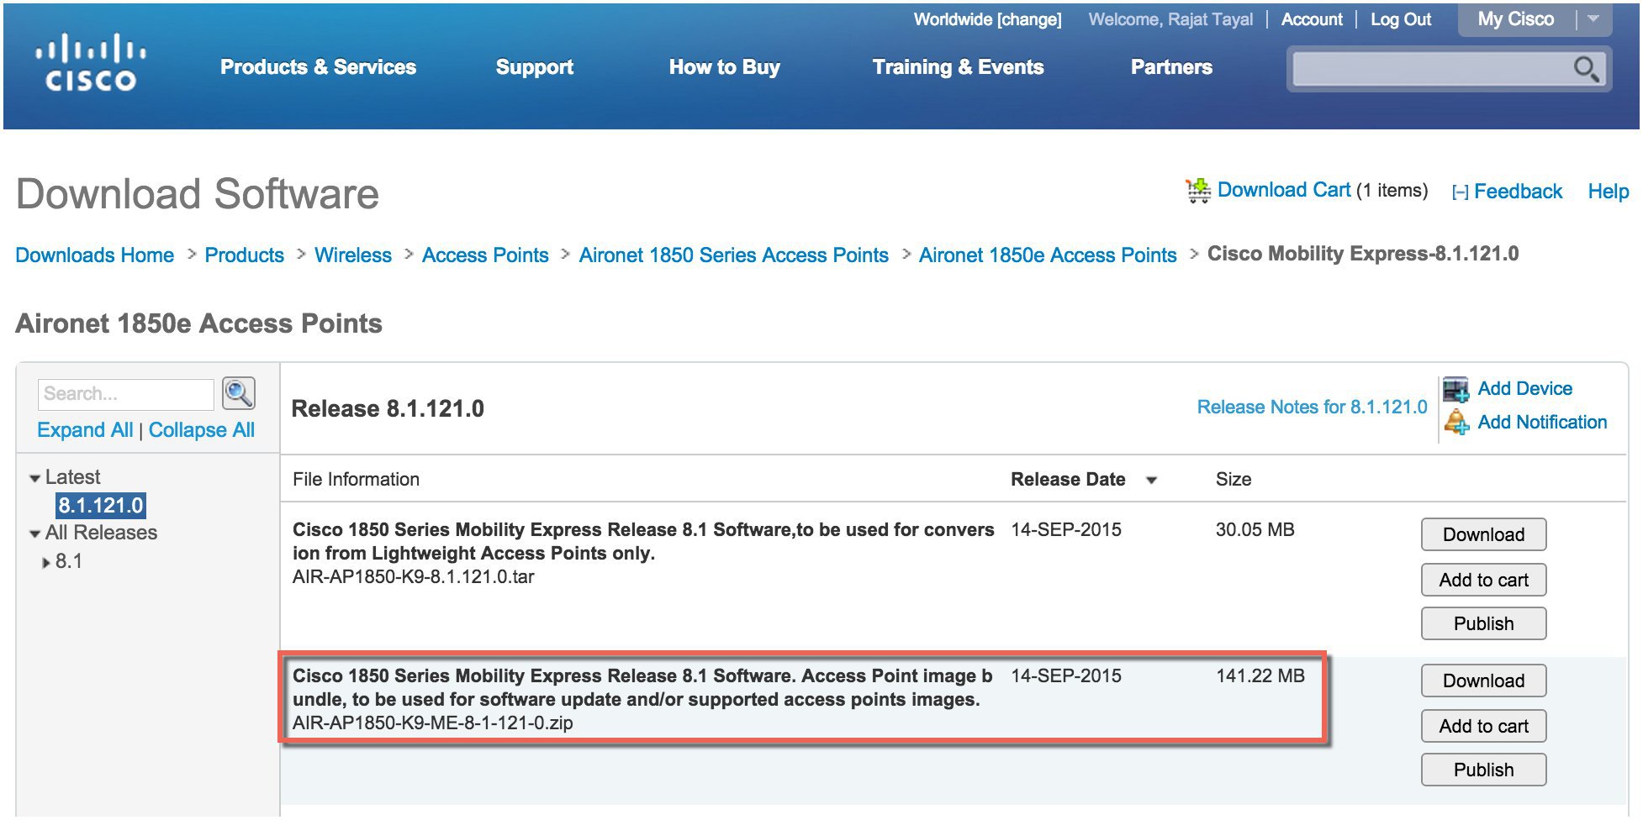Click the Release Date column header
The image size is (1643, 820).
coord(1068,480)
